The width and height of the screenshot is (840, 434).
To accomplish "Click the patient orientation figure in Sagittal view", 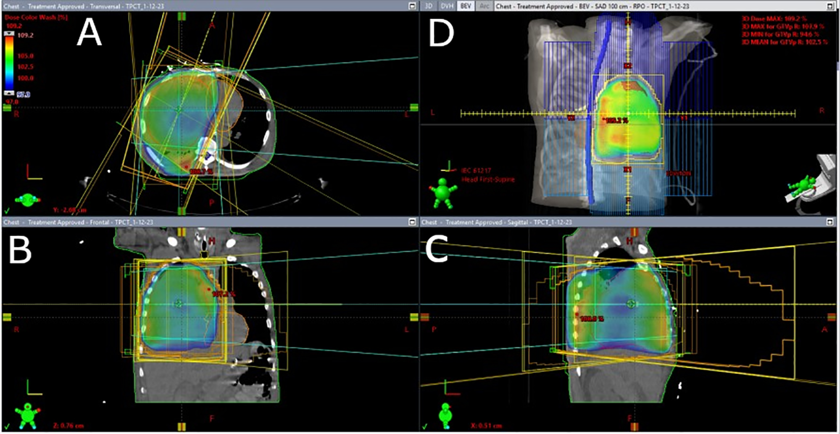I will coord(445,416).
